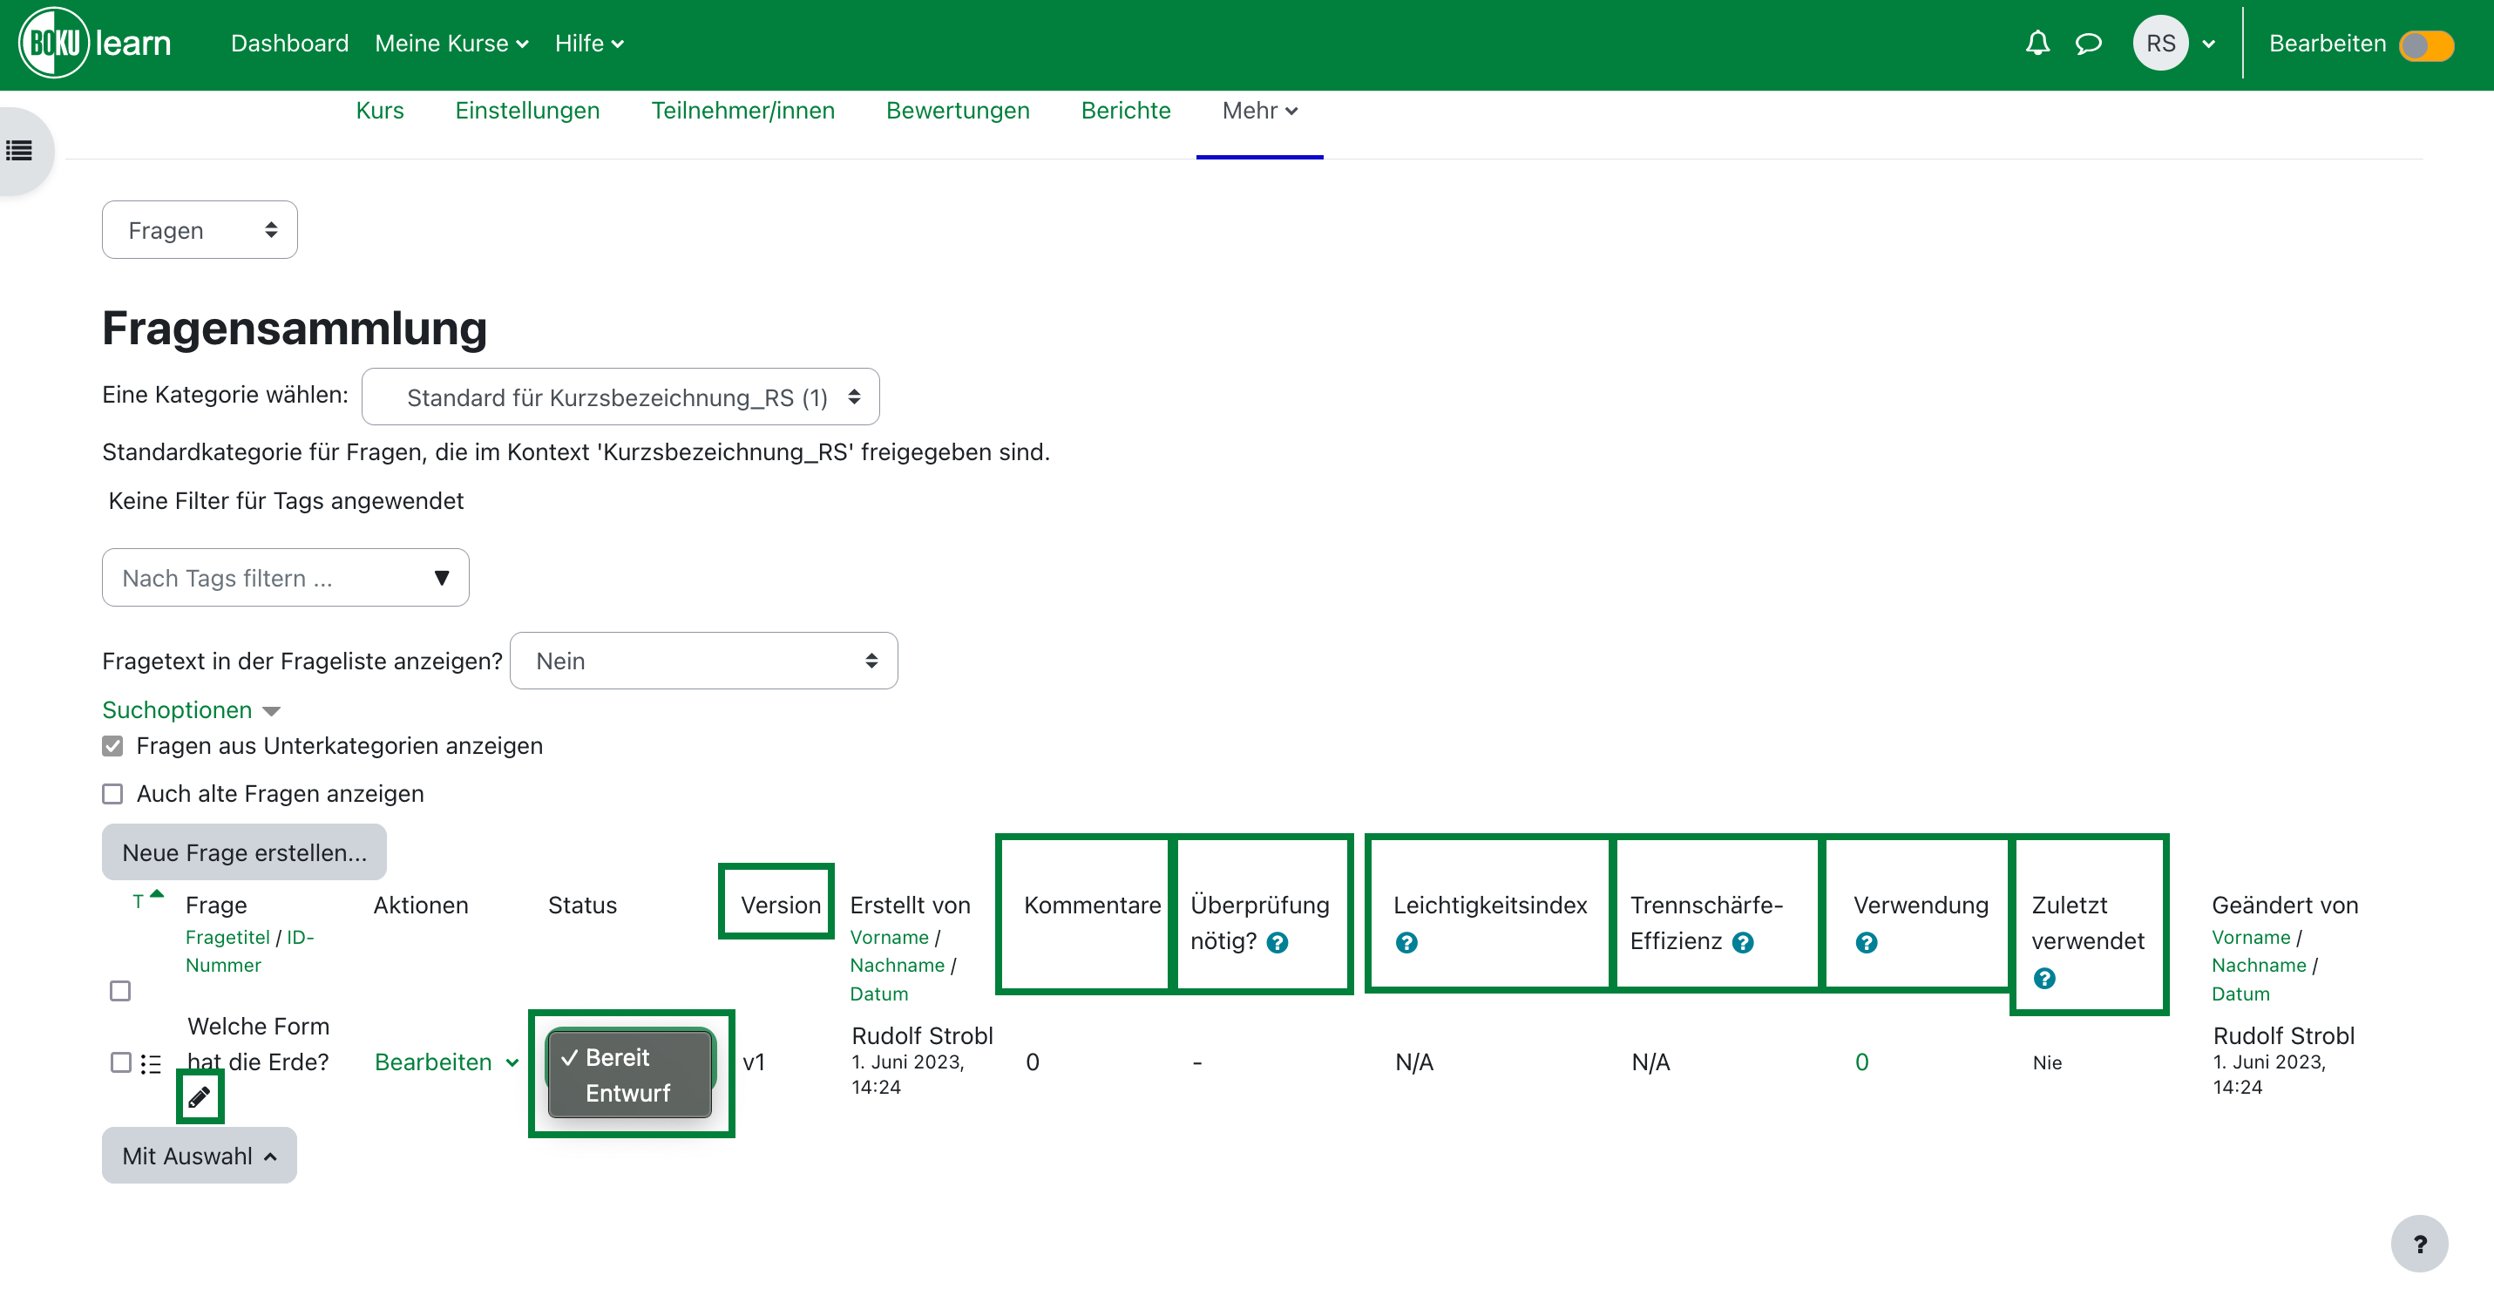This screenshot has width=2494, height=1316.
Task: Open the RS user avatar menu
Action: 2160,44
